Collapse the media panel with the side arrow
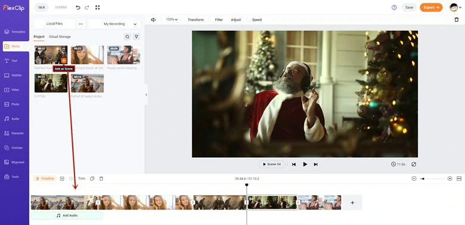The image size is (465, 225). click(x=146, y=95)
